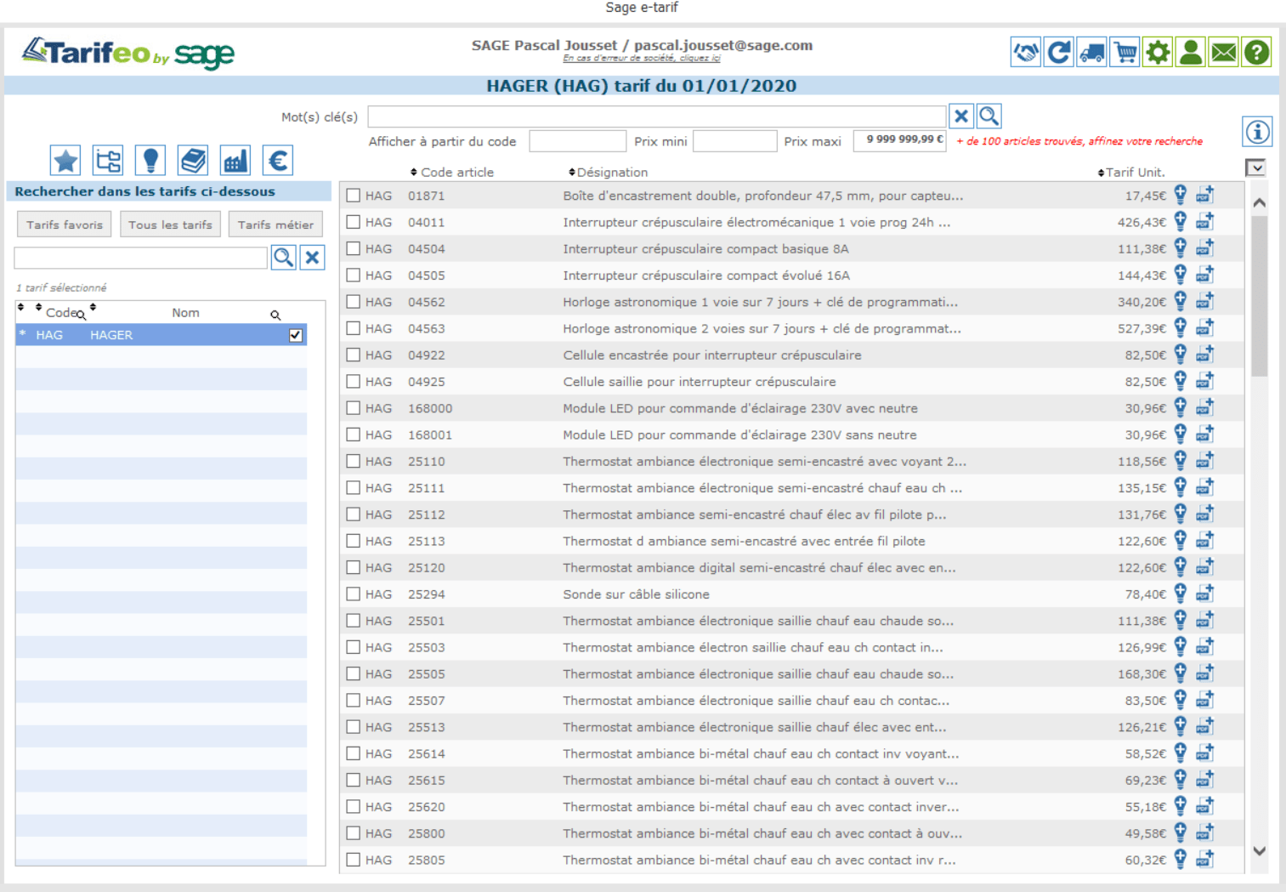Uncheck the HAGER tarif checkbox
Viewport: 1286px width, 892px height.
click(295, 335)
